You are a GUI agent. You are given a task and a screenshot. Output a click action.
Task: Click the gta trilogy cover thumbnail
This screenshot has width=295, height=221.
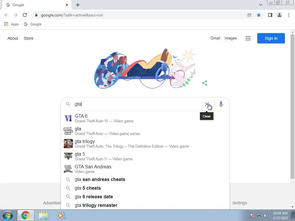click(68, 144)
